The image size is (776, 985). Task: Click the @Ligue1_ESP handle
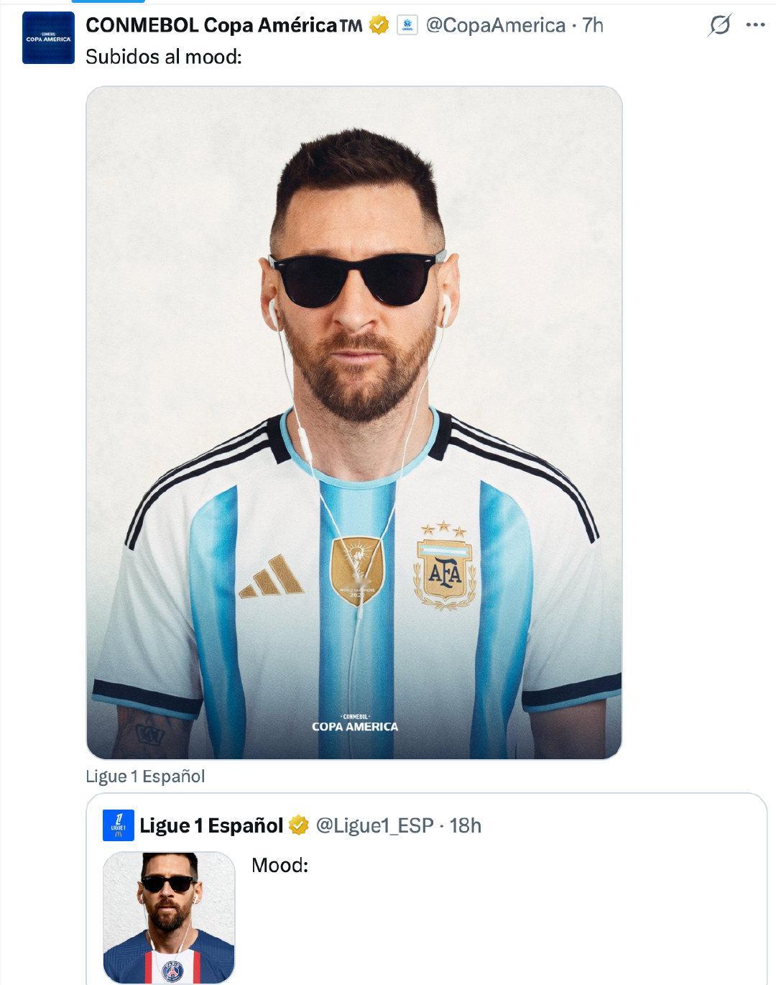(x=374, y=825)
